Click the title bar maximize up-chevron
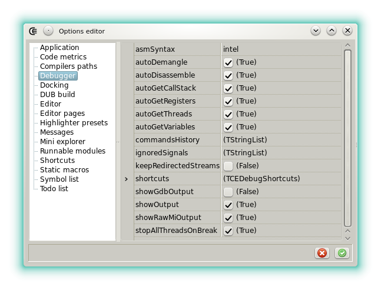Screen dimensions: 381x290 [x=332, y=31]
